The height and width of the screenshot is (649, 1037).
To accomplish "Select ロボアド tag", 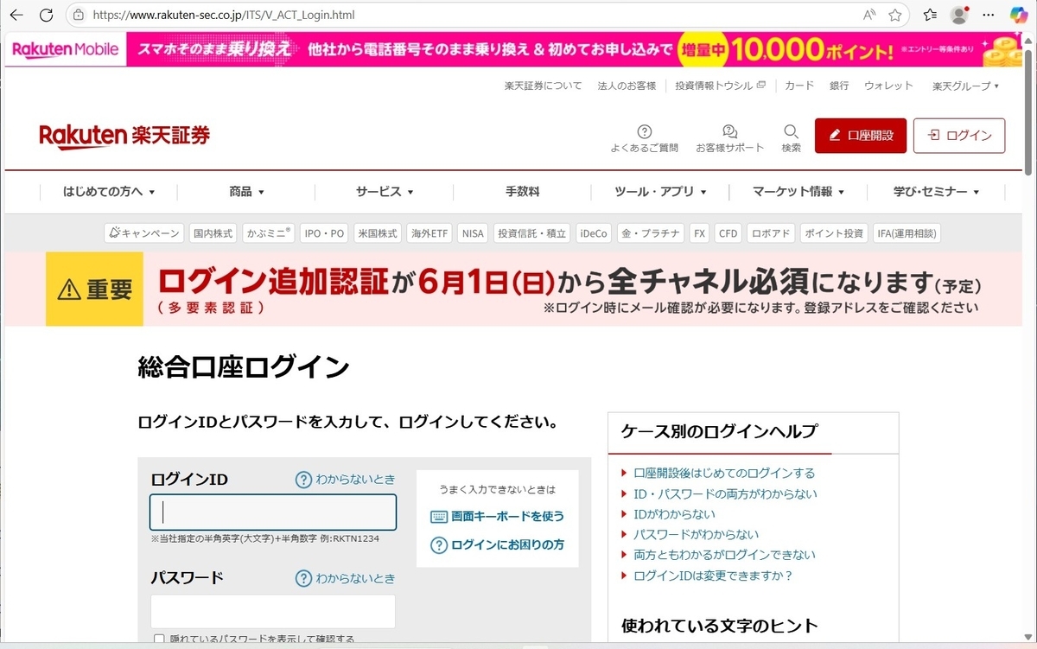I will click(770, 233).
